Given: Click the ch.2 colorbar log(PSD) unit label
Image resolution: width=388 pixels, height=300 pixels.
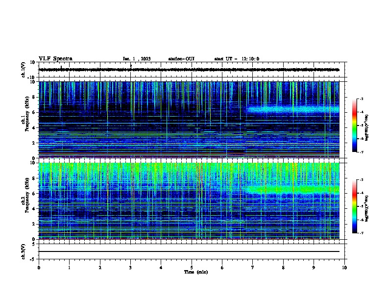Looking at the screenshot, I should point(367,209).
